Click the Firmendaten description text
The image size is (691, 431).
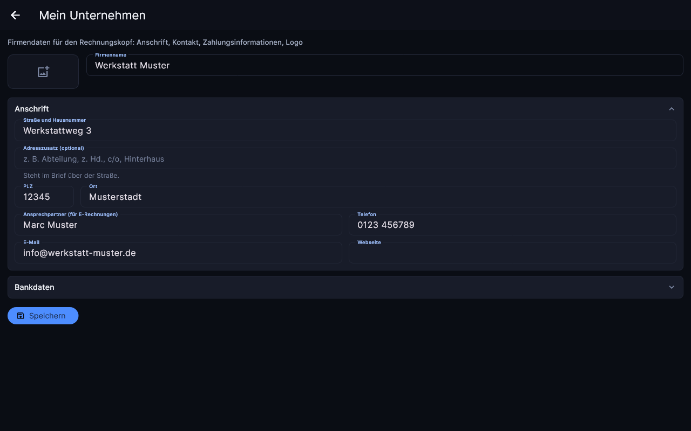(x=155, y=42)
